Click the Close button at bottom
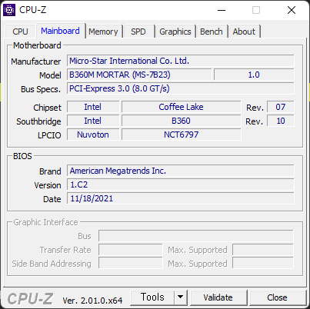This screenshot has width=310, height=309. tap(277, 297)
